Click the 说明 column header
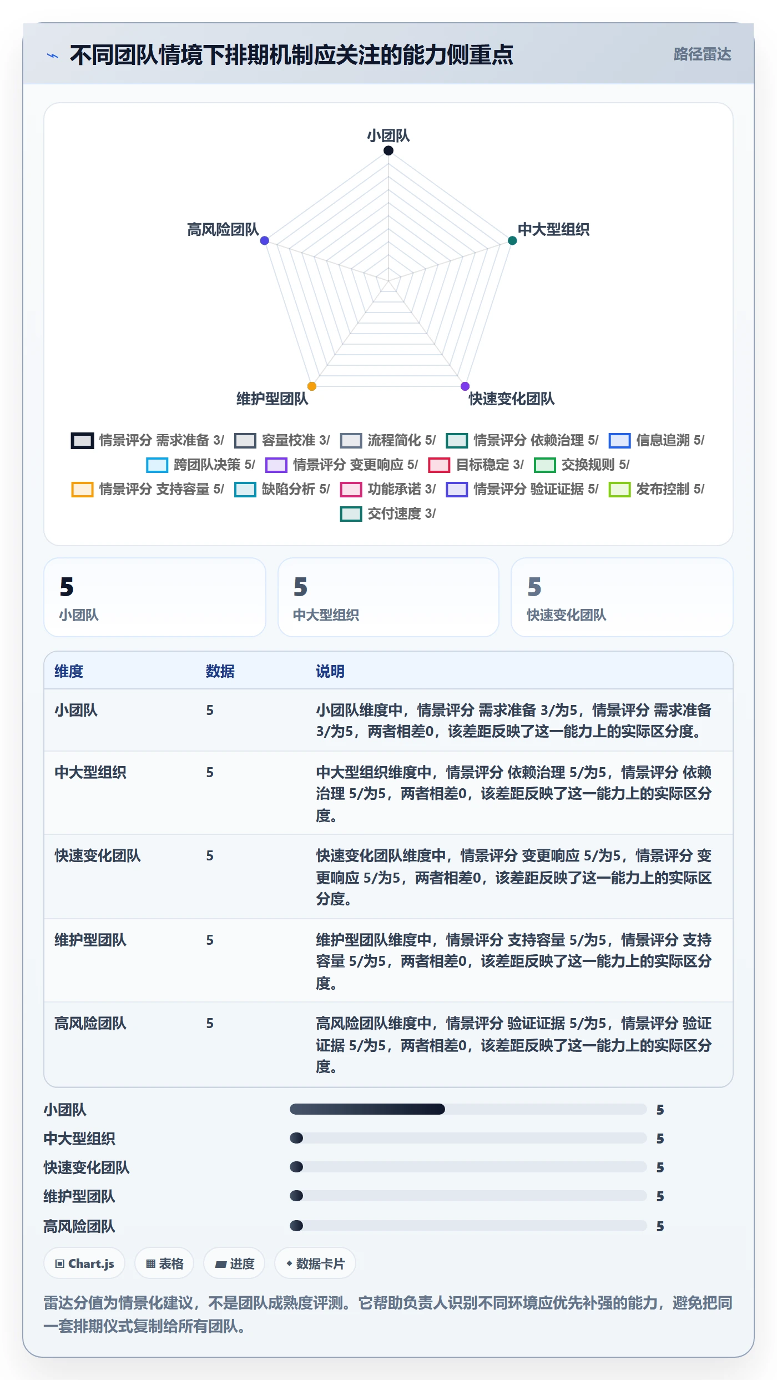 [330, 671]
